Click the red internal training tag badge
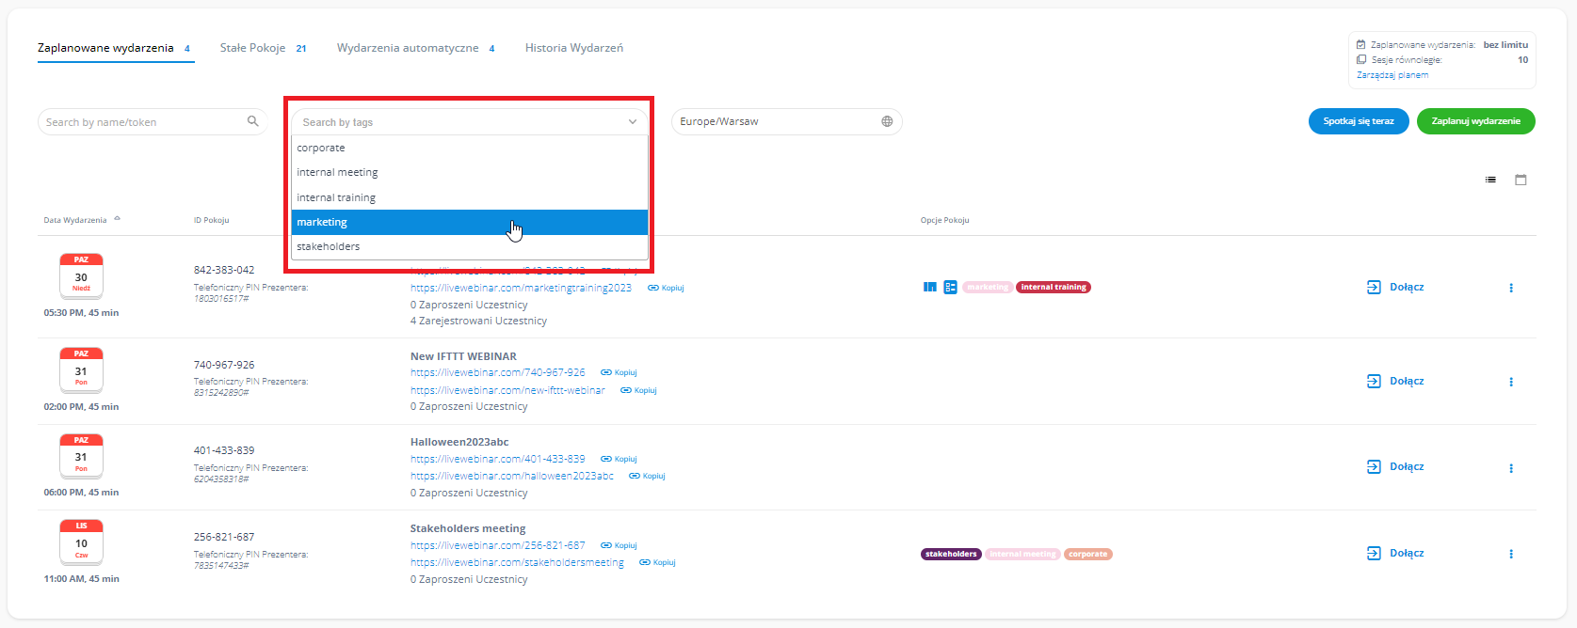Screen dimensions: 1577x628 (x=1054, y=287)
